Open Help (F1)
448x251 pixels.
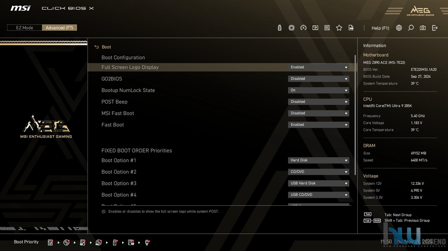(x=380, y=28)
